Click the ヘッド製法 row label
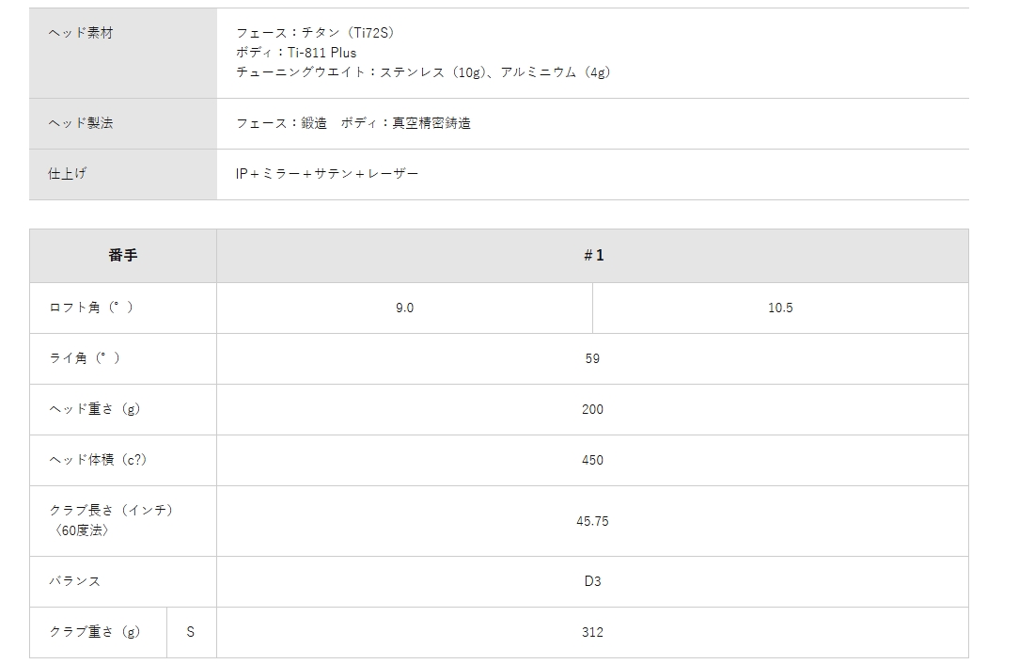The height and width of the screenshot is (664, 1019). [x=81, y=123]
